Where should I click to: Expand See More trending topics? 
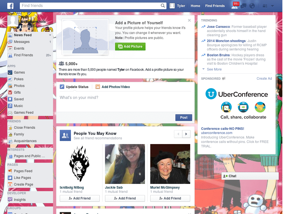pyautogui.click(x=214, y=69)
